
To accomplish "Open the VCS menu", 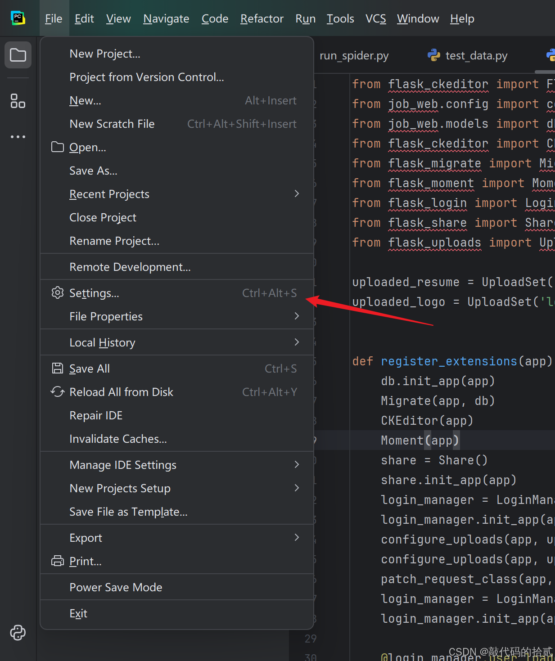I will 376,18.
